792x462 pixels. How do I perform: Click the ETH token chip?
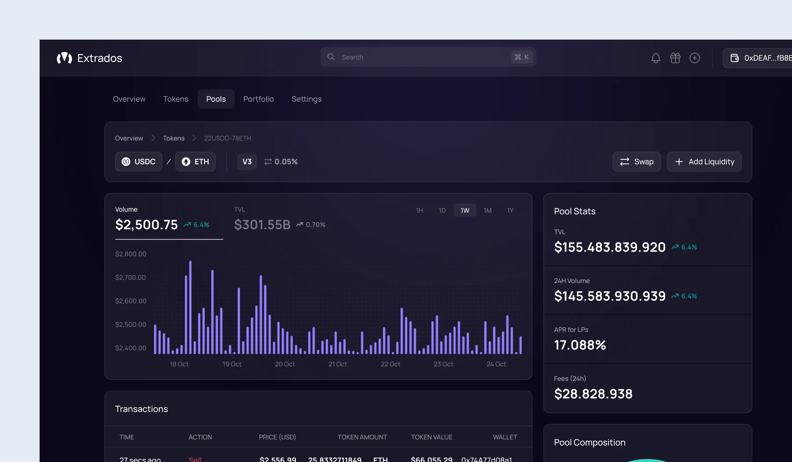[195, 162]
